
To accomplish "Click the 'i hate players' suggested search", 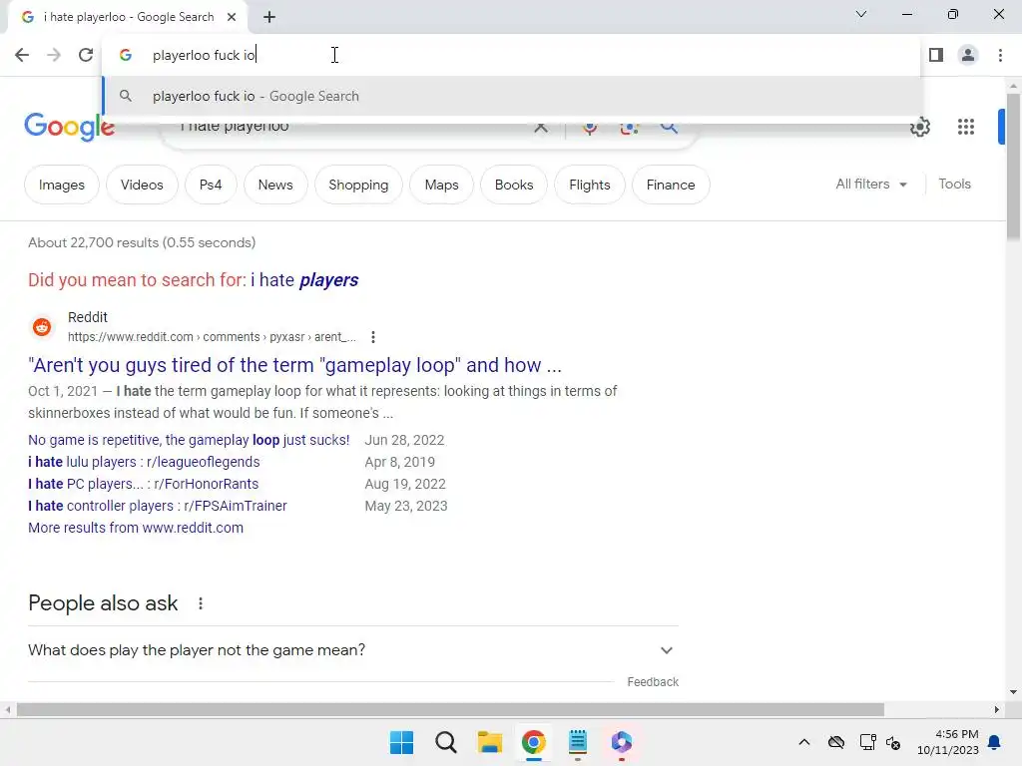I will coord(304,280).
